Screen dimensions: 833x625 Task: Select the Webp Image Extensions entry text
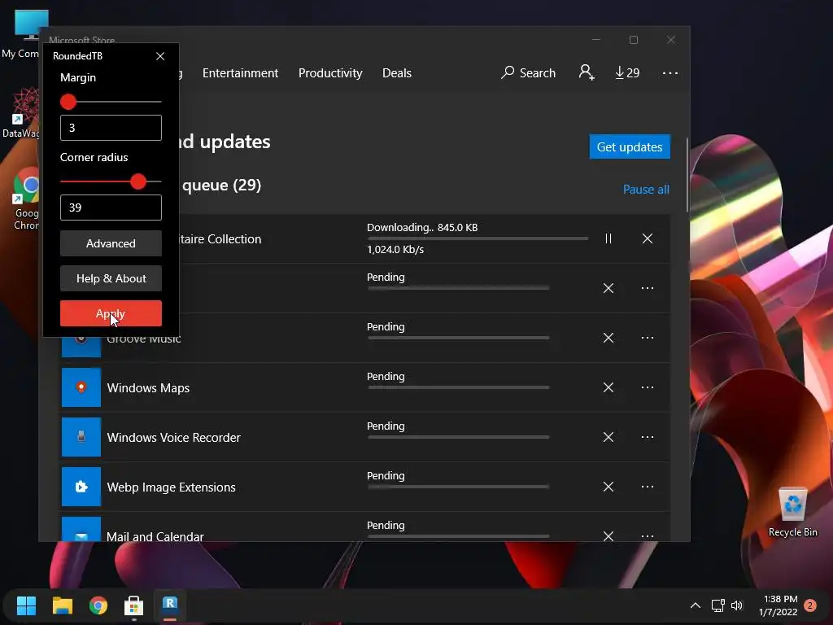171,487
